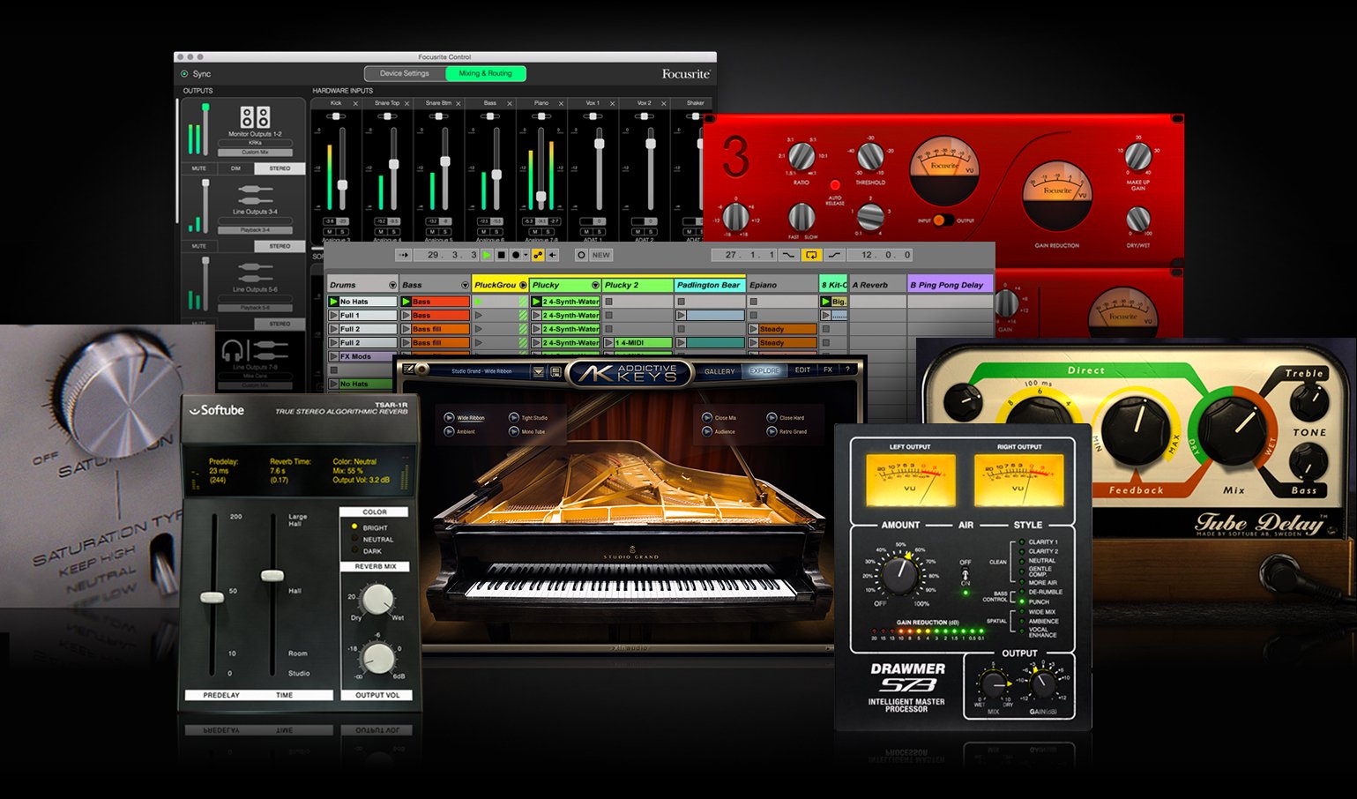1357x799 pixels.
Task: Launch the Full 1 clip in Drums track
Action: click(x=333, y=315)
